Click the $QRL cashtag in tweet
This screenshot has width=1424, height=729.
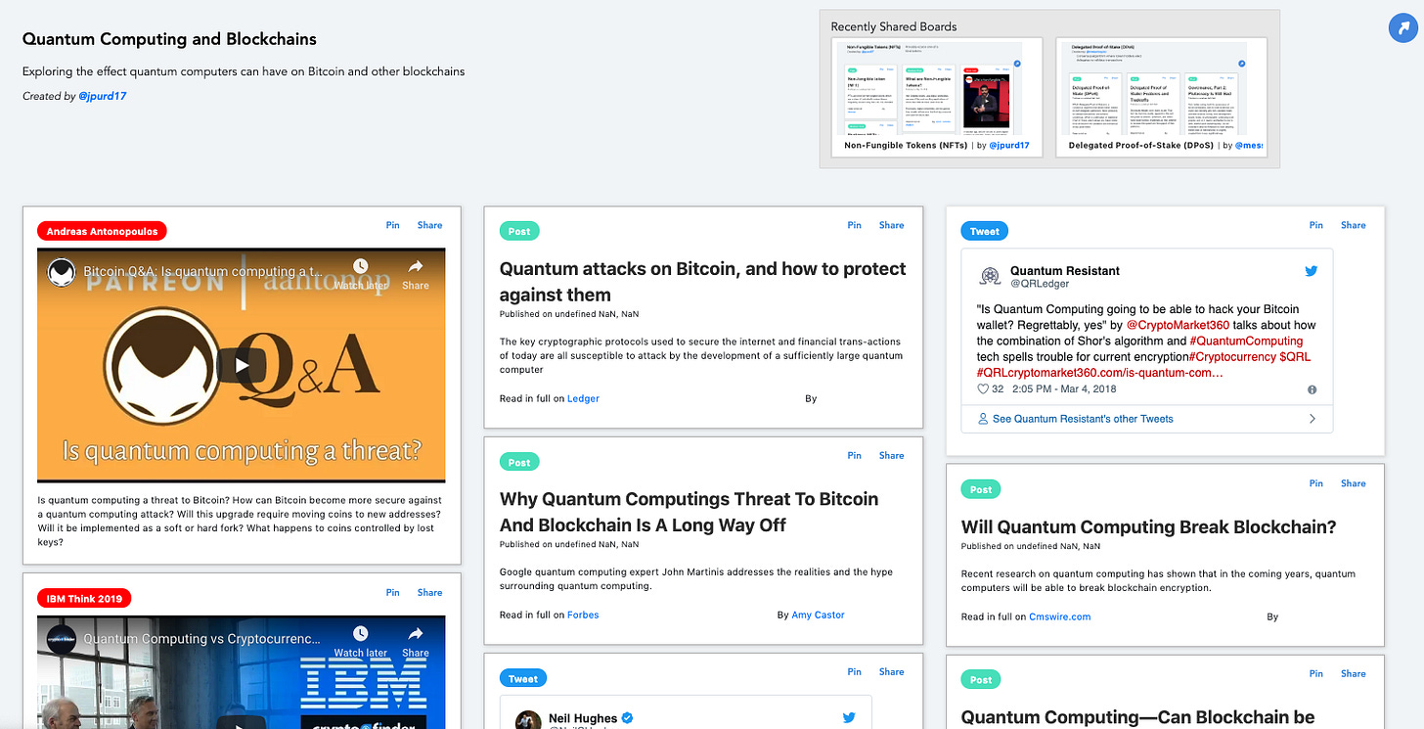pos(1295,356)
